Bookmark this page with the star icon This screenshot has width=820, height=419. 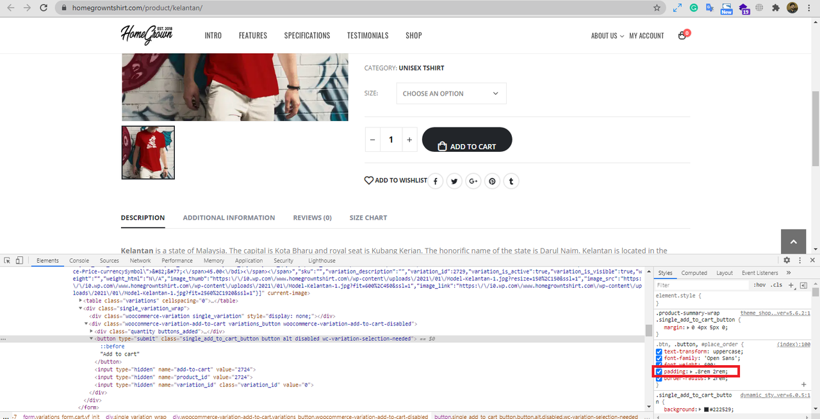(657, 8)
